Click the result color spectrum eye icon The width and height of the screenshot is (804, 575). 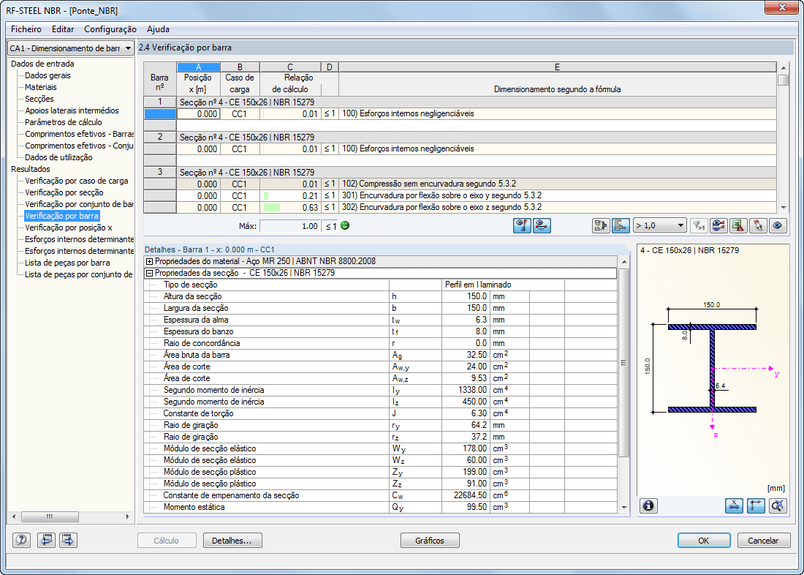pyautogui.click(x=718, y=226)
